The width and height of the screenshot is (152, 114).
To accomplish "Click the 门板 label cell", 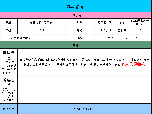I will click(x=80, y=38).
